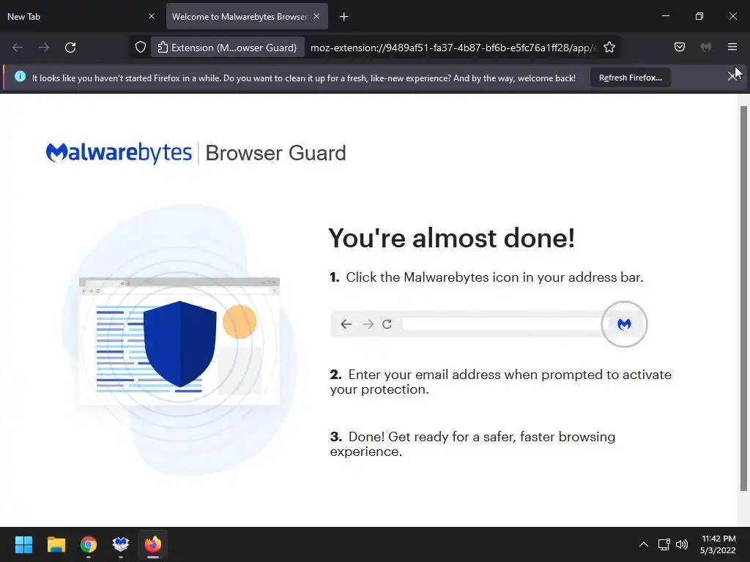Viewport: 750px width, 562px height.
Task: Reload the page with the refresh icon
Action: 70,48
